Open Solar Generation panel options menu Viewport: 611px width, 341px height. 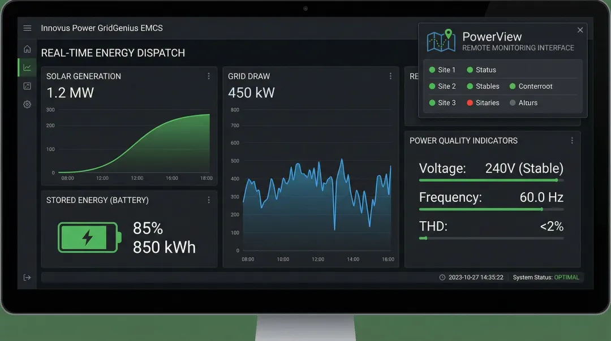tap(209, 76)
